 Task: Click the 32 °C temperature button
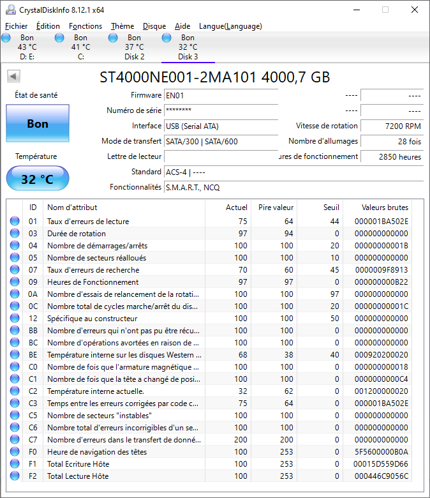coord(38,179)
